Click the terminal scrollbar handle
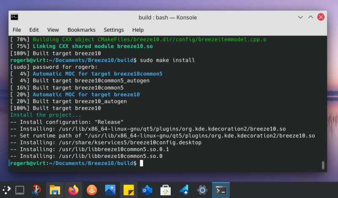This screenshot has width=338, height=198. click(x=323, y=165)
